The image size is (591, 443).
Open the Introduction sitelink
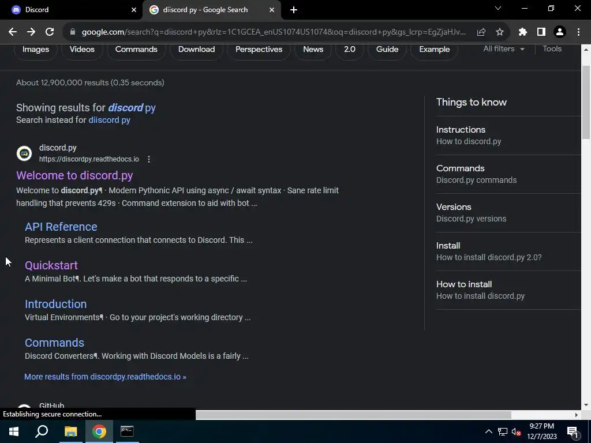(56, 304)
